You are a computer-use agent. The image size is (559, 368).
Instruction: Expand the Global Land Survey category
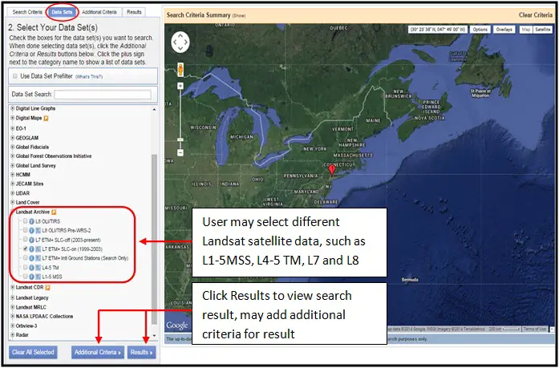tap(13, 166)
